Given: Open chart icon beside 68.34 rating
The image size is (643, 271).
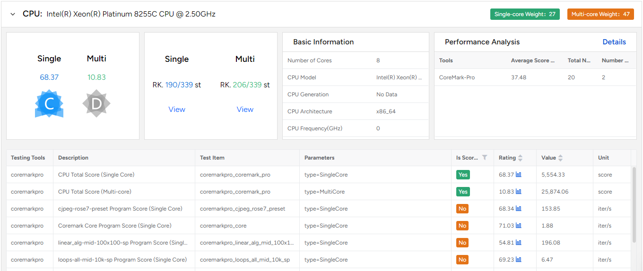Looking at the screenshot, I should pos(519,209).
